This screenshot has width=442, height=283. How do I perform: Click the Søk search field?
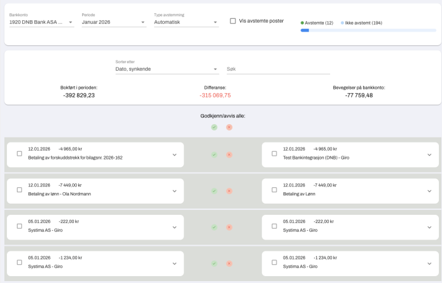(x=278, y=69)
